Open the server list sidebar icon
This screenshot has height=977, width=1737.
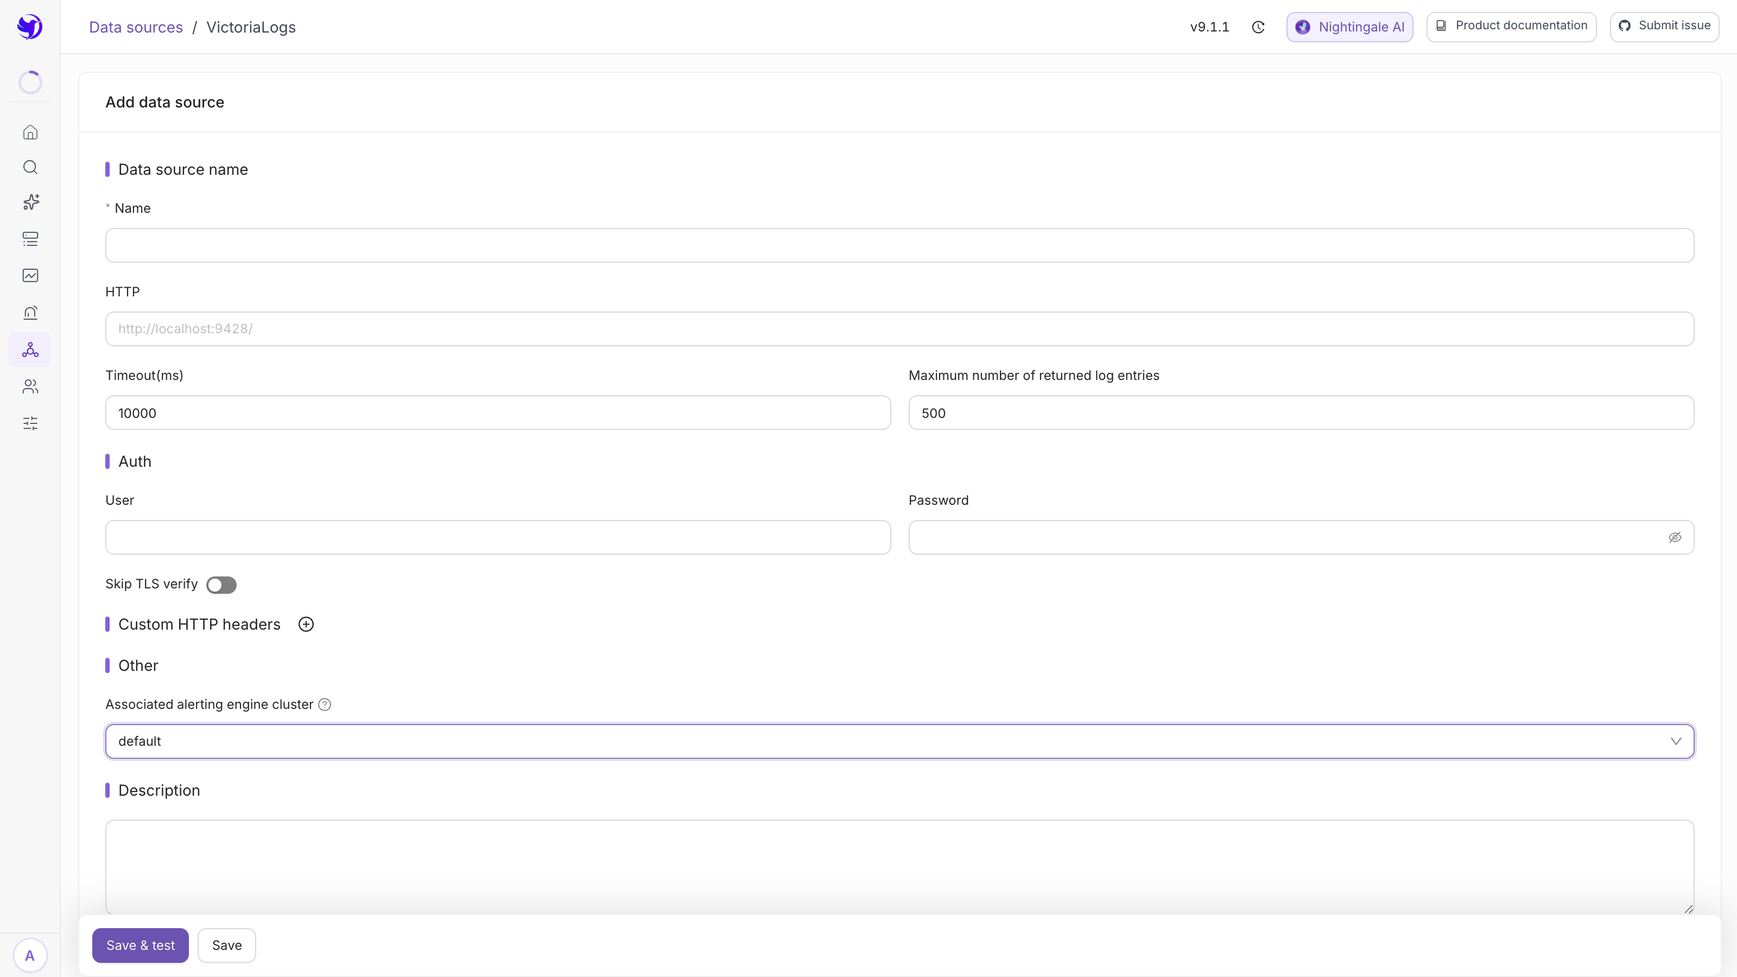pyautogui.click(x=30, y=239)
